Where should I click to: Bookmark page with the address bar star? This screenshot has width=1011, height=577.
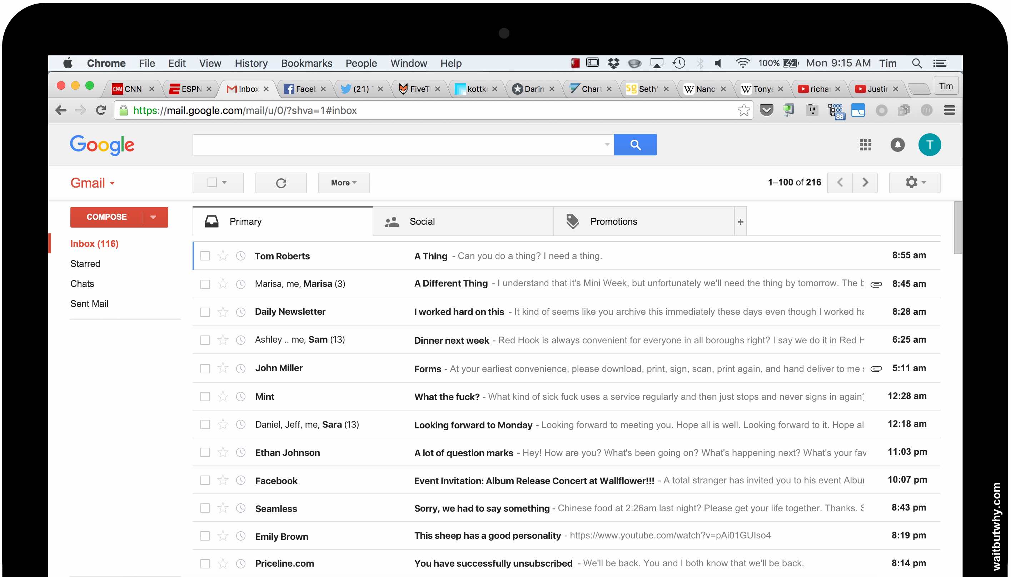(x=743, y=110)
